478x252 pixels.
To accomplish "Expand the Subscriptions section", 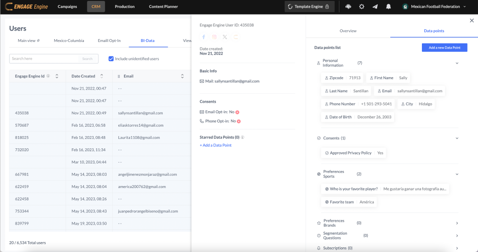I will 457,248.
